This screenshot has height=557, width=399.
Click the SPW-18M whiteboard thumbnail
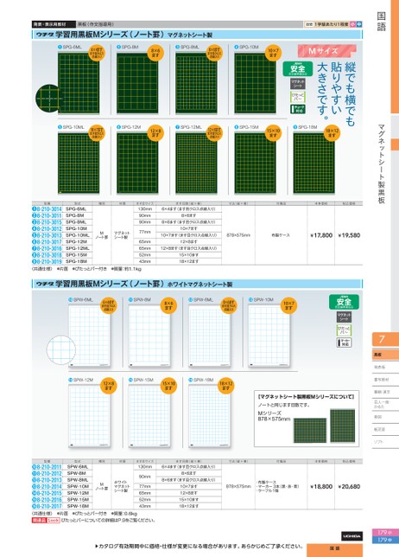pyautogui.click(x=209, y=416)
